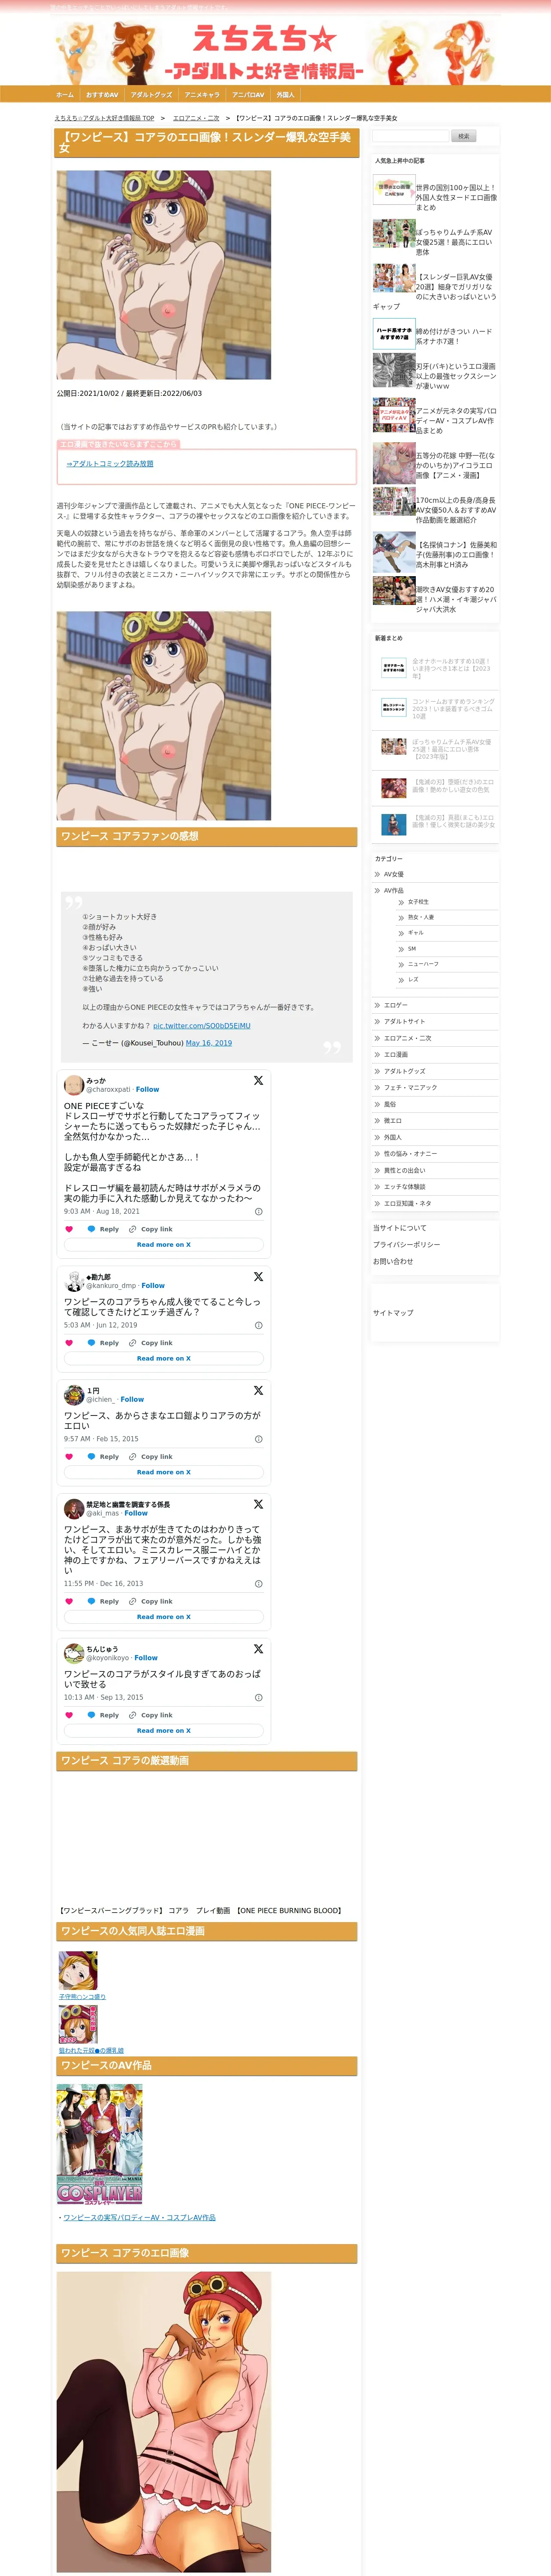Open the プライバシーポリシー link
Screen dimensions: 551x2576
407,1245
